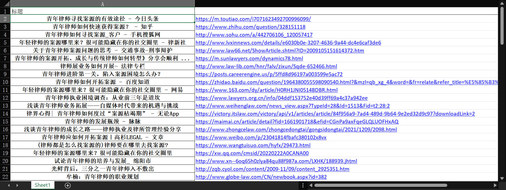Open the globe-law.com newbook link
506x190 pixels.
pyautogui.click(x=261, y=177)
